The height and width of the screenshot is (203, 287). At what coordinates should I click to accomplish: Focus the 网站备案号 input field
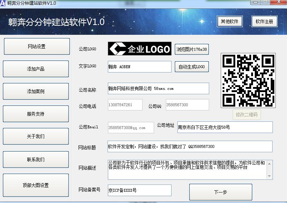pos(140,190)
